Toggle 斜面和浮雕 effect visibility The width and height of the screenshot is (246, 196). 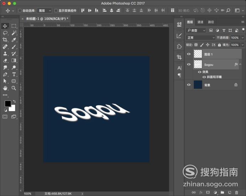point(204,77)
